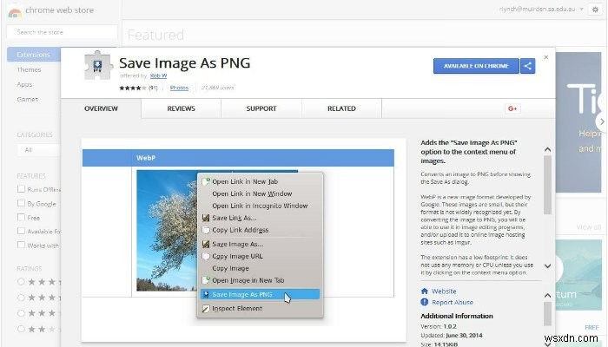Close the extension detail dialog
Image resolution: width=608 pixels, height=347 pixels.
click(546, 57)
